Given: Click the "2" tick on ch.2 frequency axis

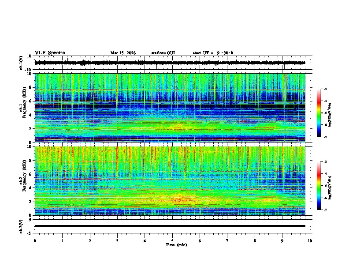Looking at the screenshot, I should pyautogui.click(x=31, y=202).
